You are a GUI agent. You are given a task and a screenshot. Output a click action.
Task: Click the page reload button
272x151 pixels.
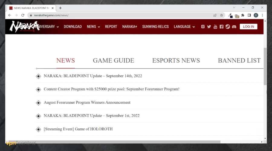23,15
